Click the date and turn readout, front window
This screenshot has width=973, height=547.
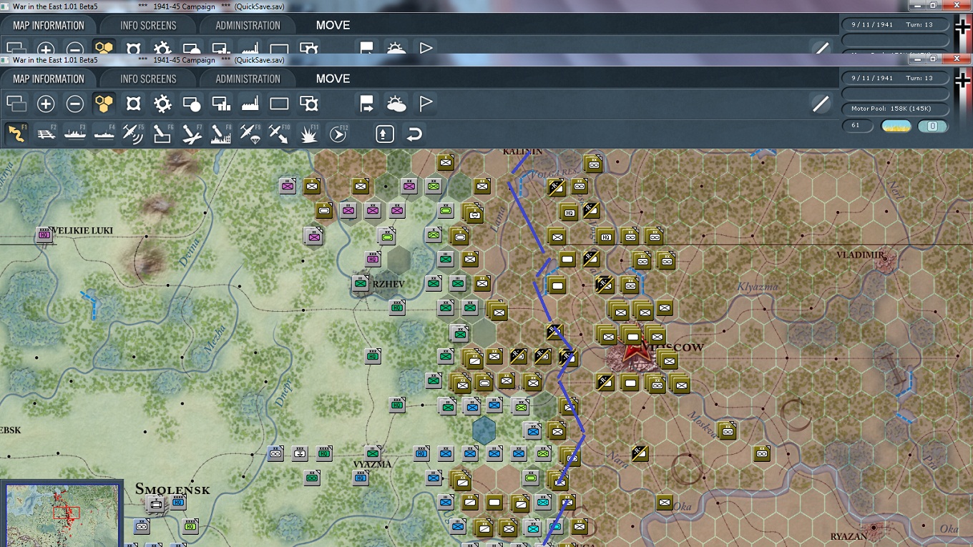click(x=895, y=78)
